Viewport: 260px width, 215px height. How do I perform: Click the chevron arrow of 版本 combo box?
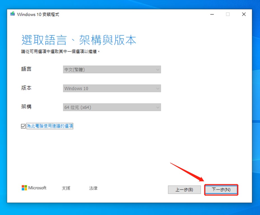click(158, 88)
